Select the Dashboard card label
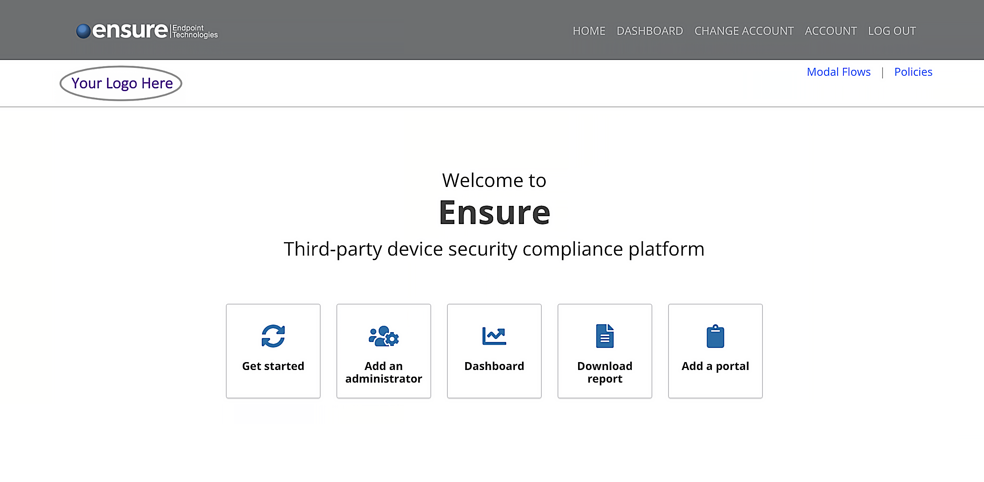The width and height of the screenshot is (984, 482). [494, 366]
